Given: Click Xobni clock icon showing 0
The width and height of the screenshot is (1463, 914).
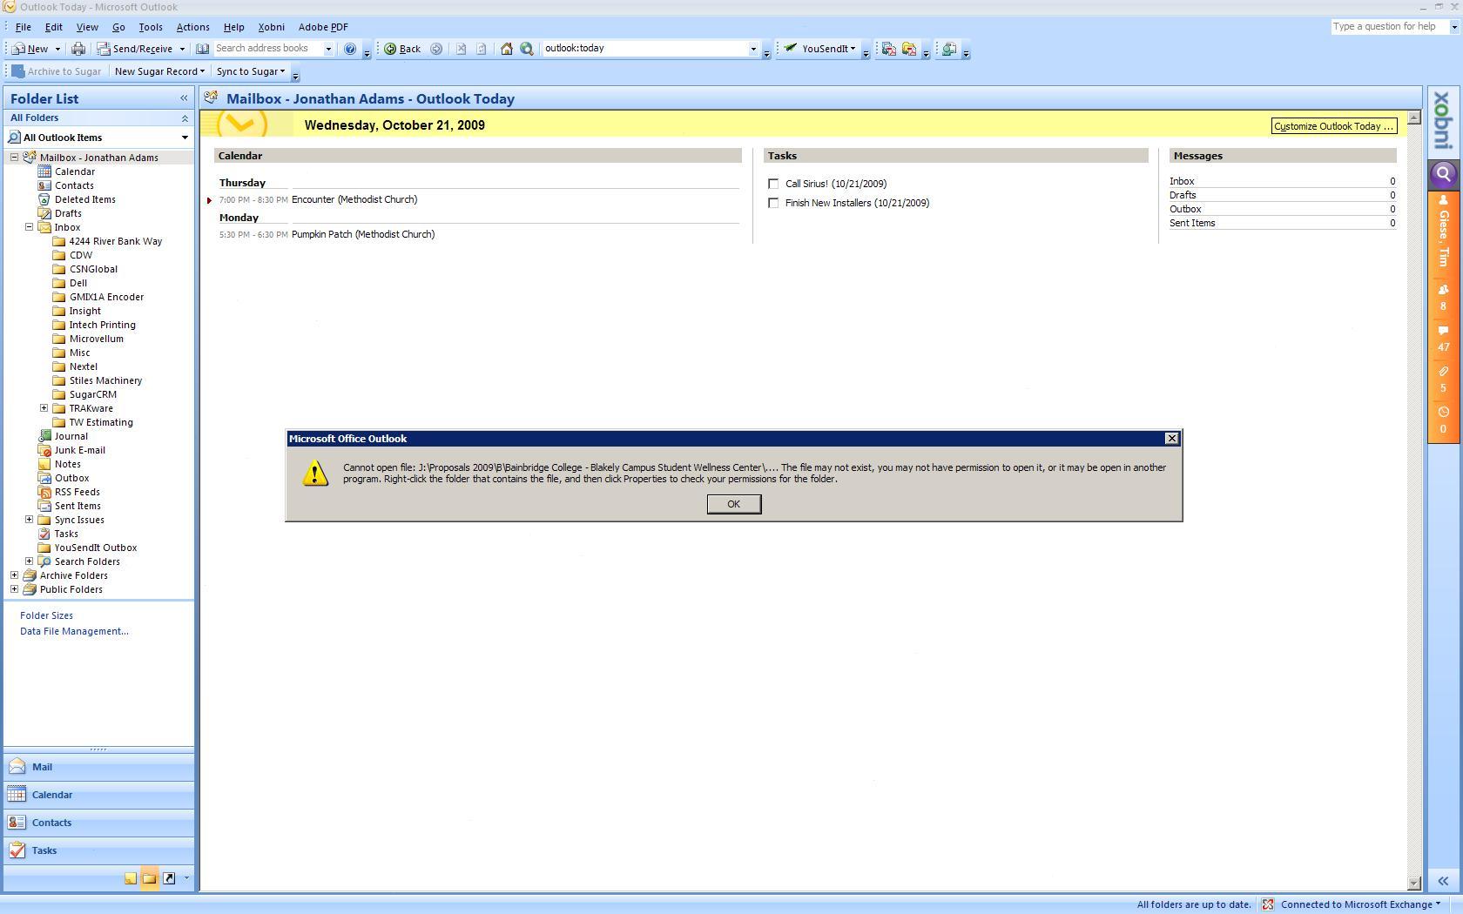Looking at the screenshot, I should coord(1443,420).
